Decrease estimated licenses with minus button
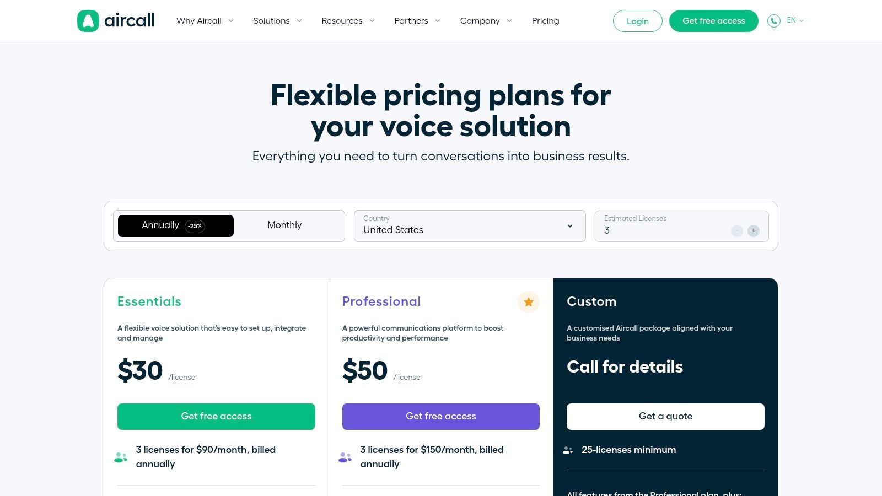 (x=737, y=230)
